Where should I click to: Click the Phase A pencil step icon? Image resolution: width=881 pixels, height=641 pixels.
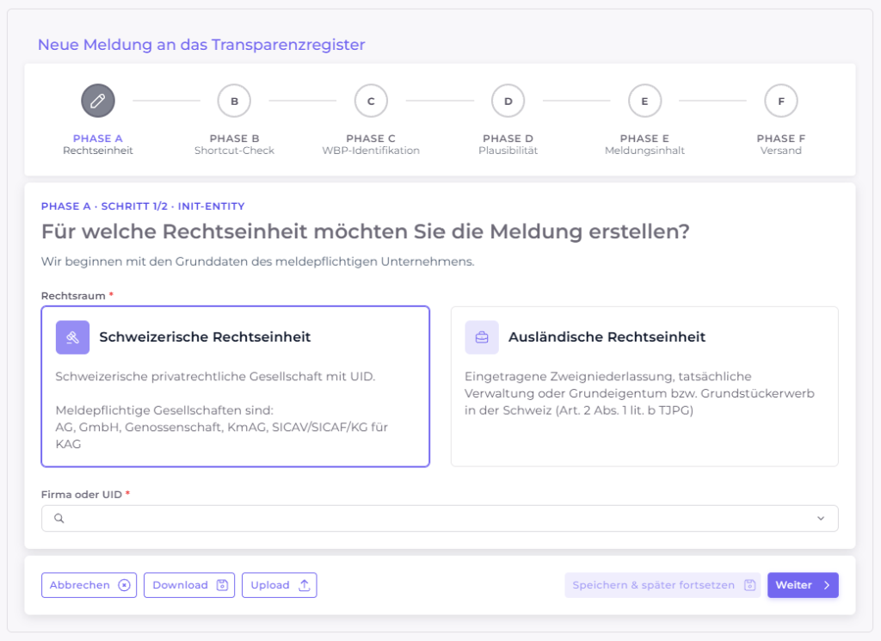tap(98, 102)
